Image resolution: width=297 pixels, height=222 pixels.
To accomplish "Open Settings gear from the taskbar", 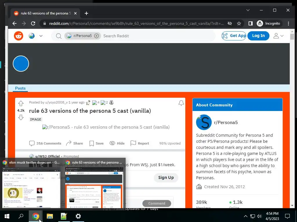I will click(78, 216).
